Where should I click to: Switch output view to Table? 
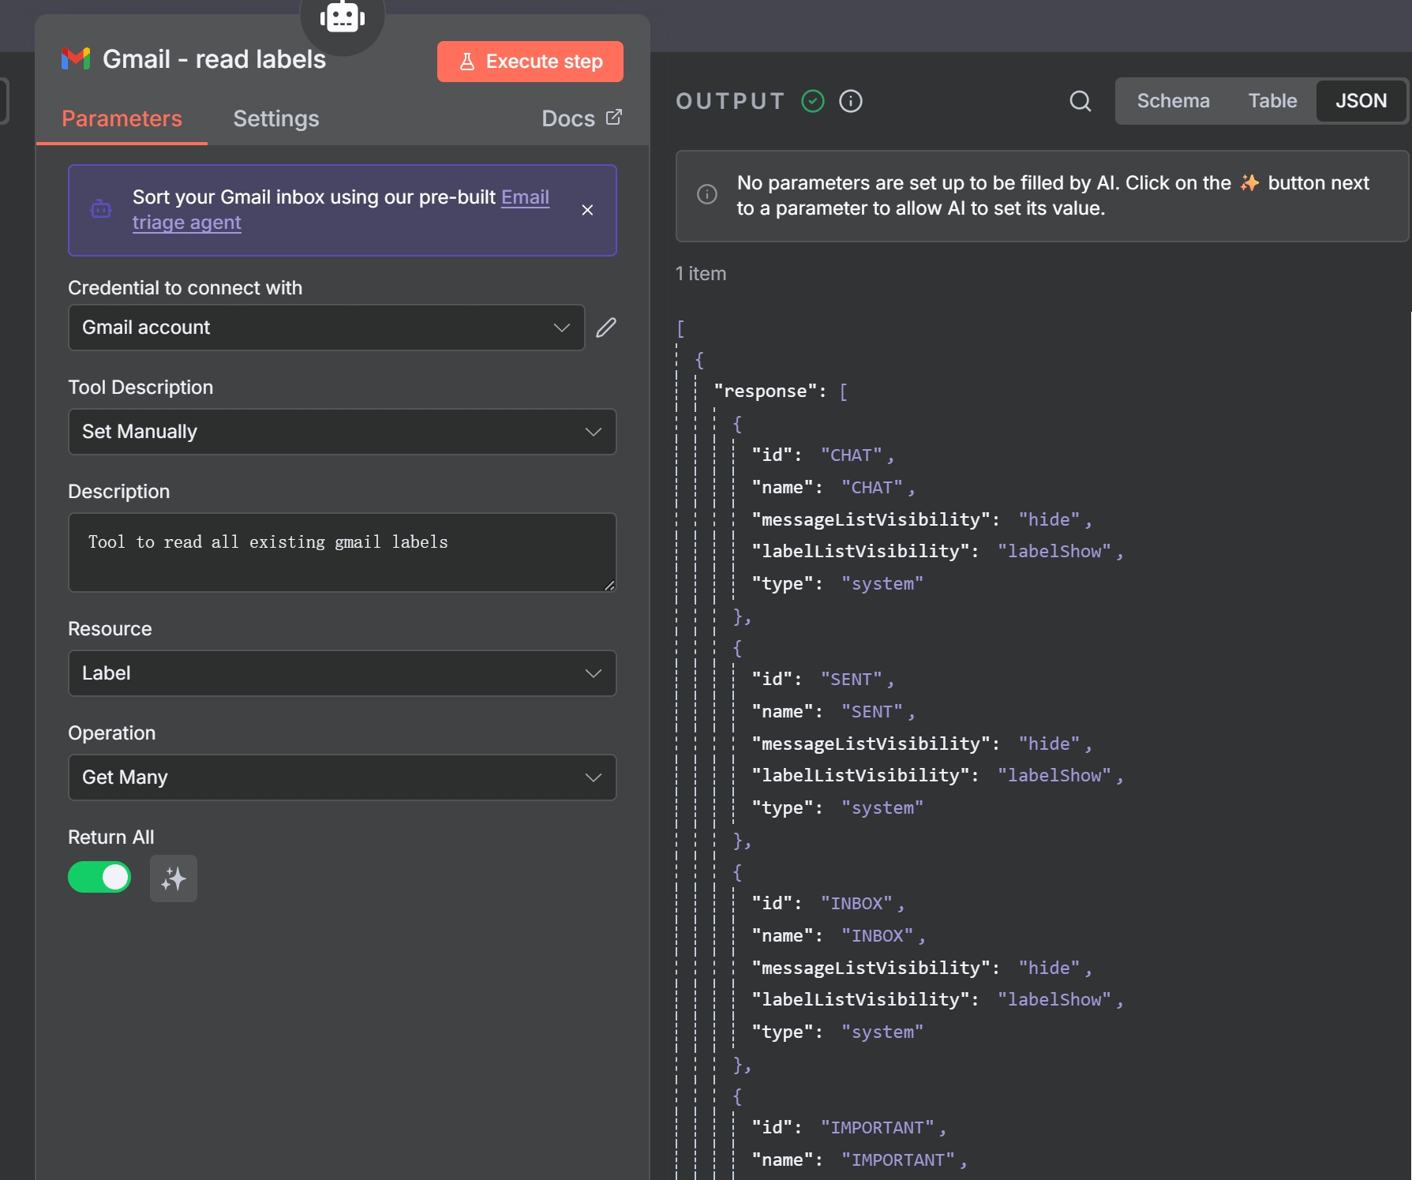1272,101
